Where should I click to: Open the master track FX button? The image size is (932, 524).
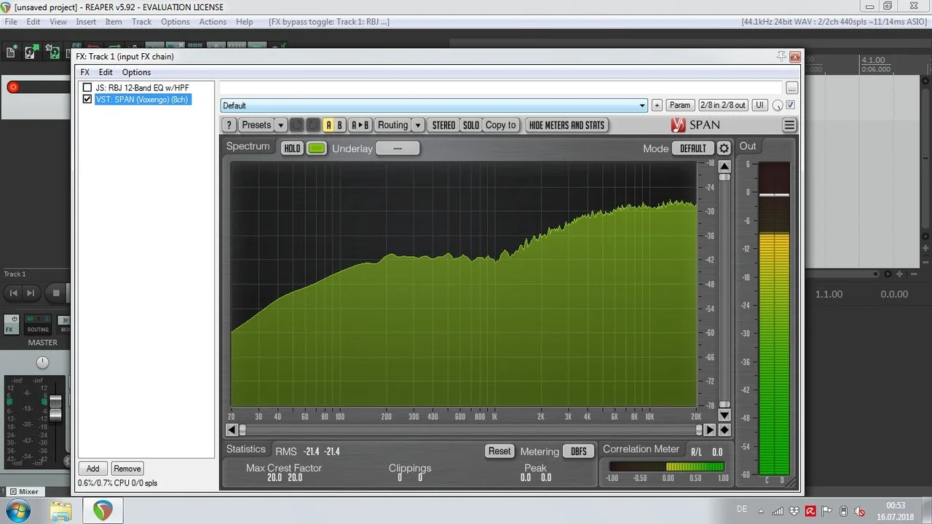click(11, 325)
